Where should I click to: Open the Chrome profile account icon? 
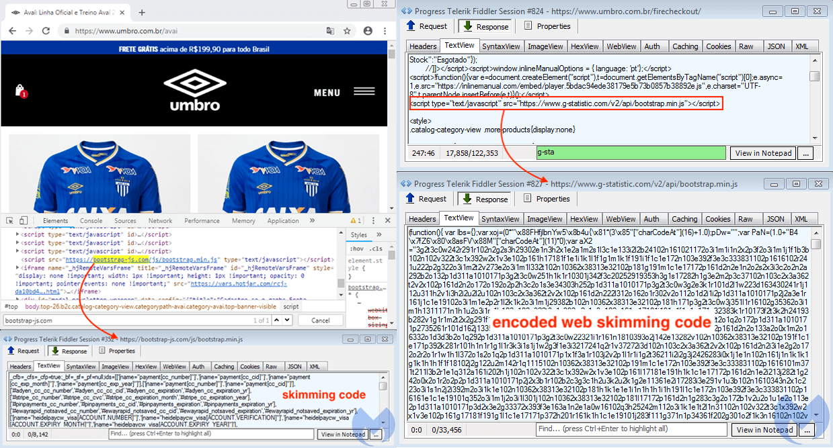368,31
